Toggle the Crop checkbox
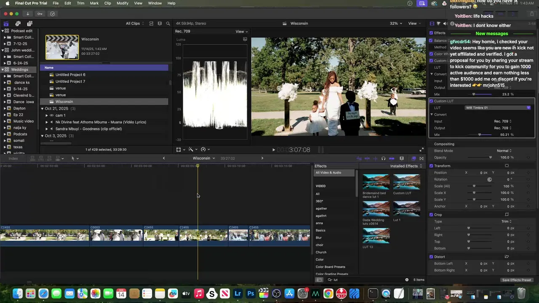 [x=431, y=215]
